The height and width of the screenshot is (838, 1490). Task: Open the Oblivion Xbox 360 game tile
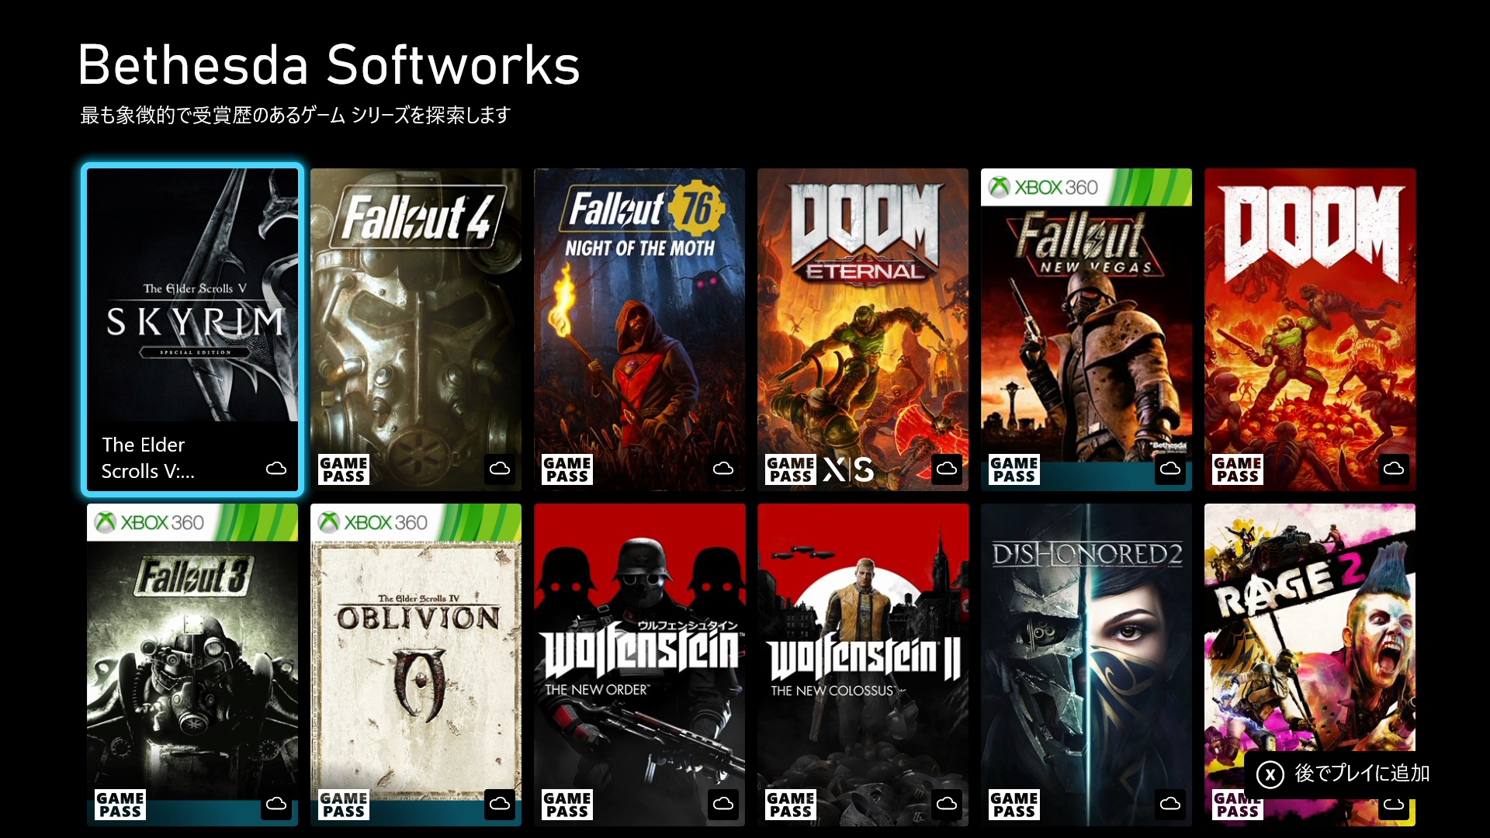pos(416,665)
